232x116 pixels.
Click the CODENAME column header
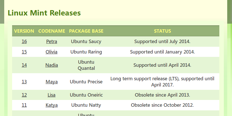pyautogui.click(x=52, y=31)
